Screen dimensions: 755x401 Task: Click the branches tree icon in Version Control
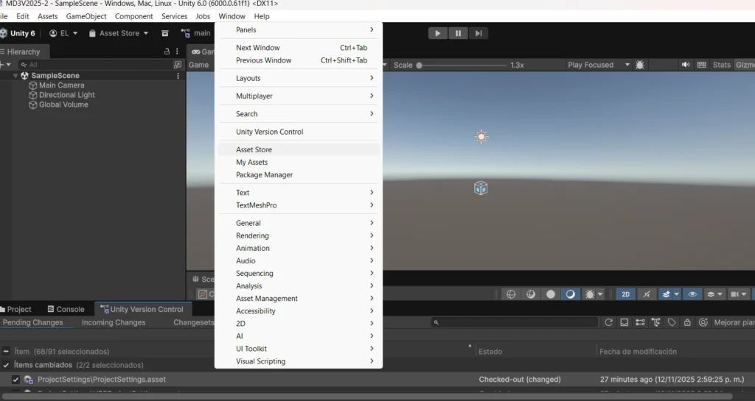tap(655, 322)
